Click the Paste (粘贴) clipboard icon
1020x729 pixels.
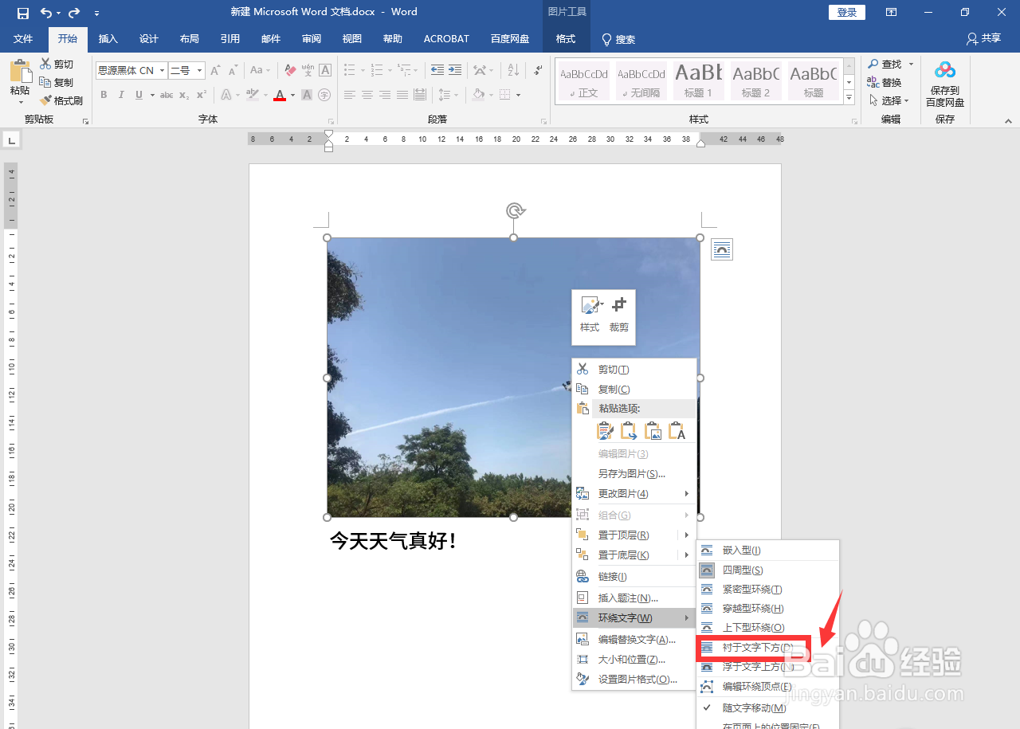pos(20,73)
